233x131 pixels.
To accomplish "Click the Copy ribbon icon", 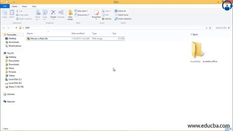I will click(5, 14).
